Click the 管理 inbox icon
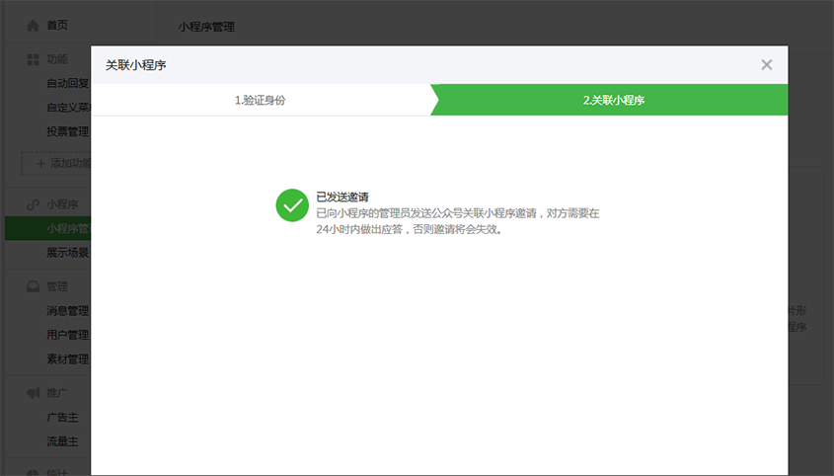834x476 pixels. (x=33, y=287)
